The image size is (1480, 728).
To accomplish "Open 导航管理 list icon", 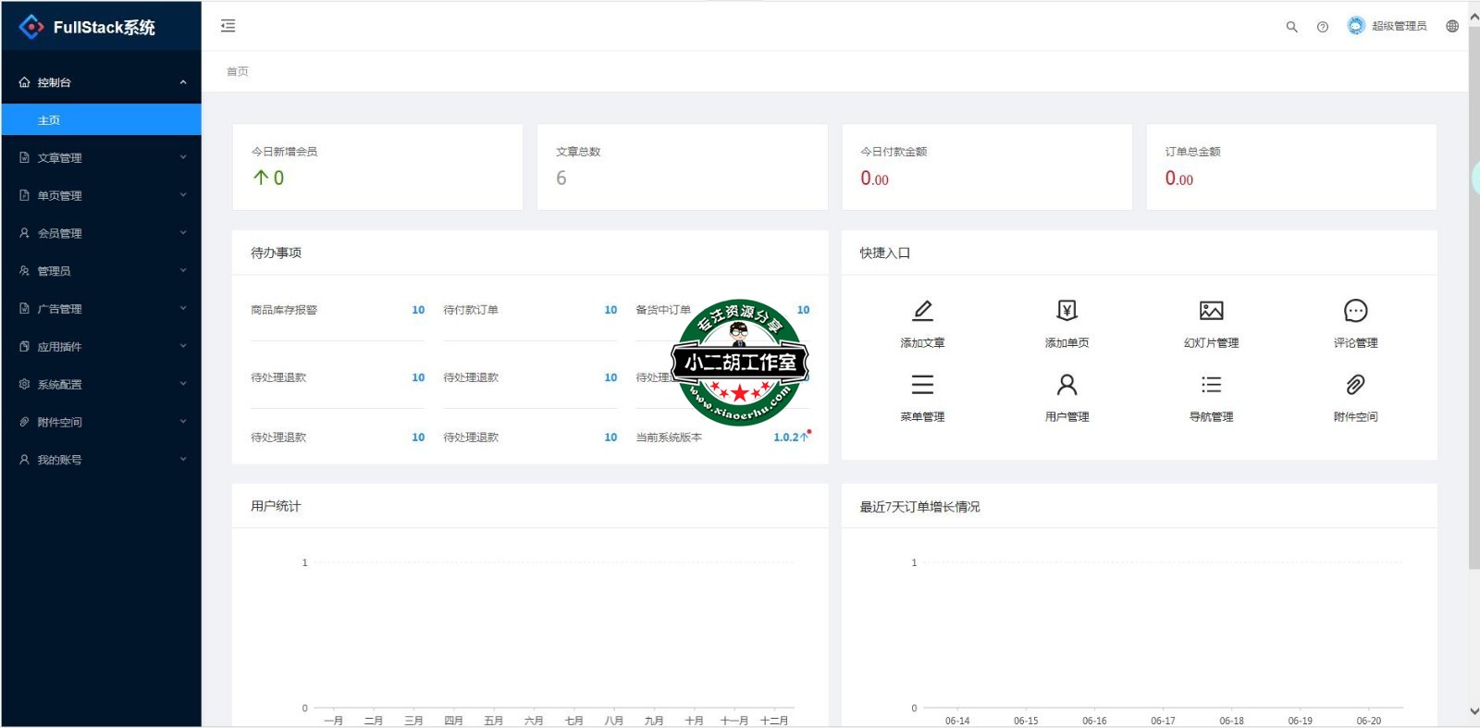I will (1211, 385).
